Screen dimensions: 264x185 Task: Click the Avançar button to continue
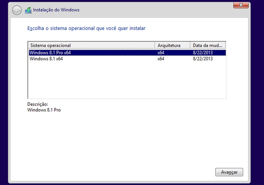click(x=229, y=172)
